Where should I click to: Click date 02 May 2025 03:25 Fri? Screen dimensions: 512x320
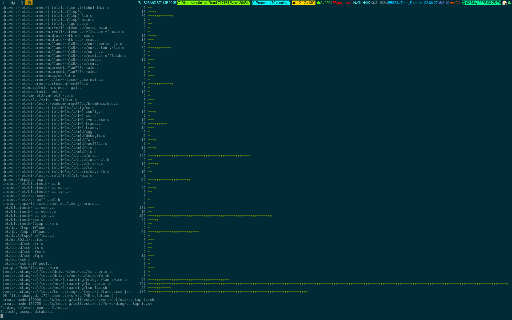click(483, 3)
